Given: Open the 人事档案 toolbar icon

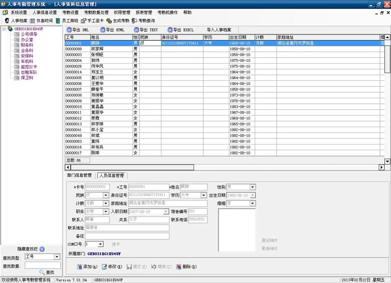Looking at the screenshot, I should coord(16,21).
